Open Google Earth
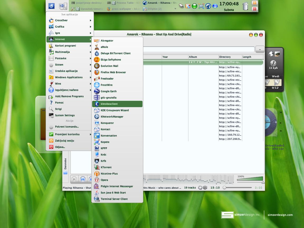 pyautogui.click(x=117, y=91)
